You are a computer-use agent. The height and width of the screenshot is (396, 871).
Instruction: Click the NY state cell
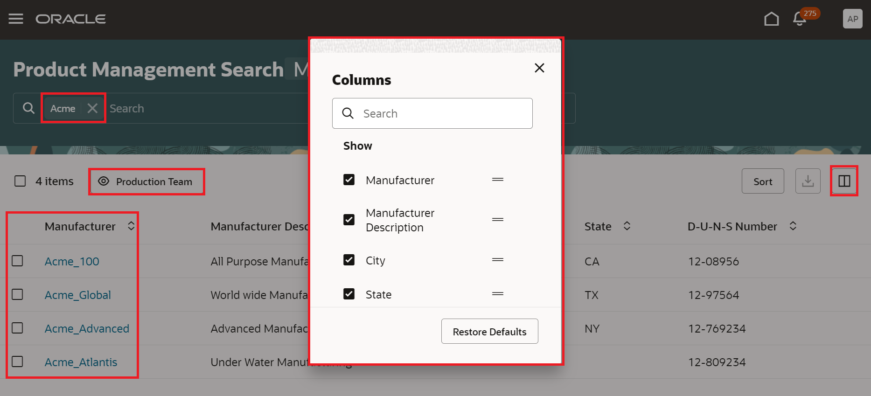[592, 329]
